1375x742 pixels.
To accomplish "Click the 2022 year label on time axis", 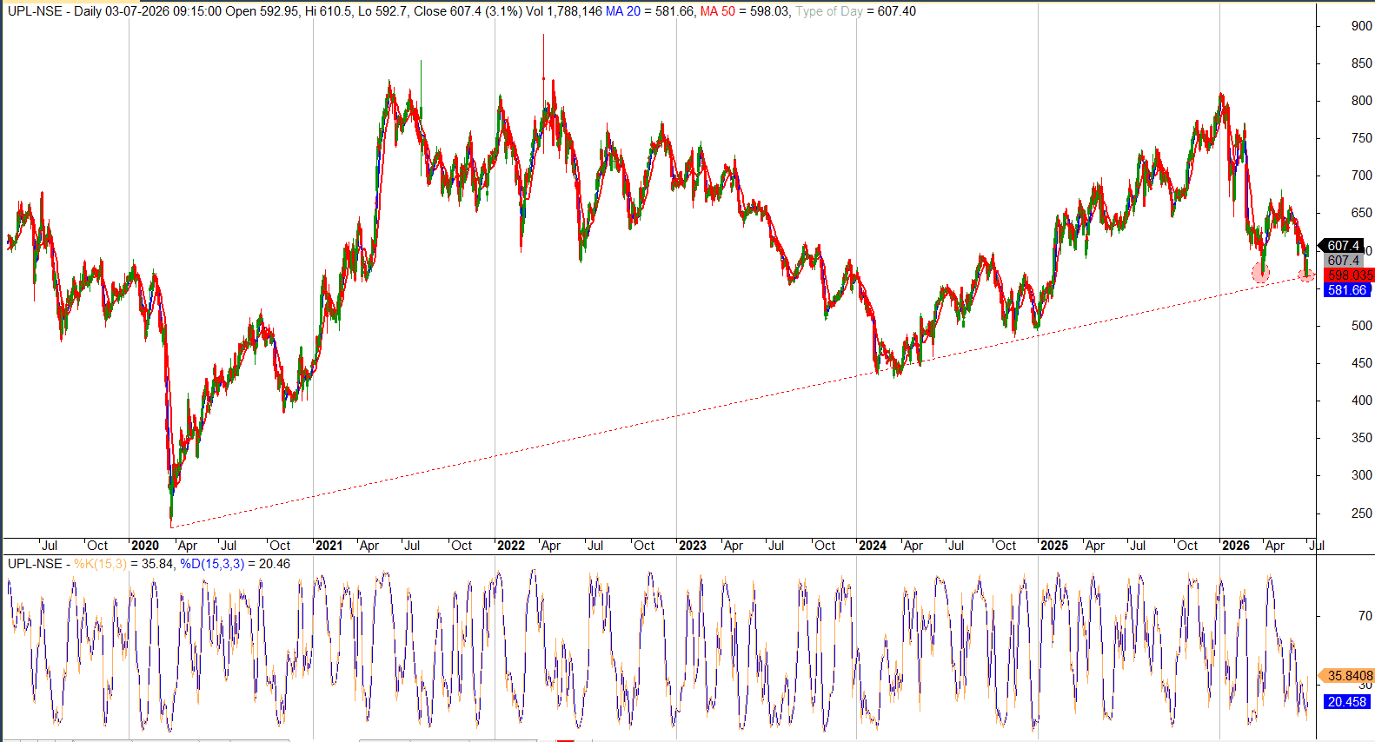I will [x=511, y=546].
